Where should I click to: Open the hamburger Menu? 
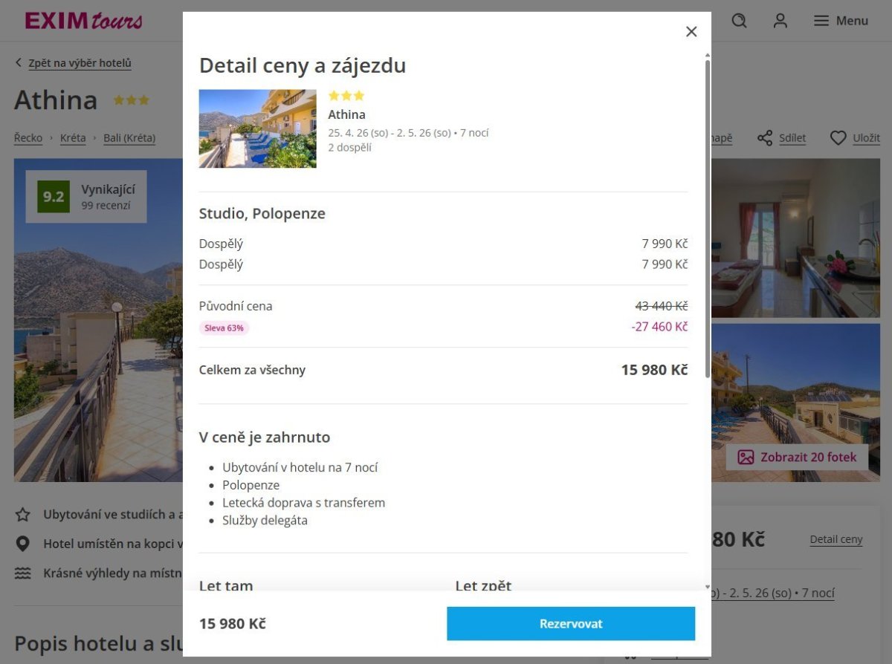click(841, 21)
